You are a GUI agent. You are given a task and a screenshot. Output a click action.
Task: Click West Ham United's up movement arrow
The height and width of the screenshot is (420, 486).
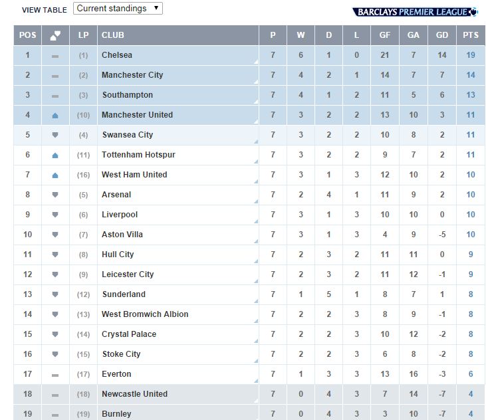pos(55,175)
